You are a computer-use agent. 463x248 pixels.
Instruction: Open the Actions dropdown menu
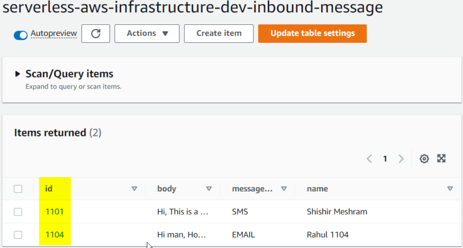click(147, 34)
